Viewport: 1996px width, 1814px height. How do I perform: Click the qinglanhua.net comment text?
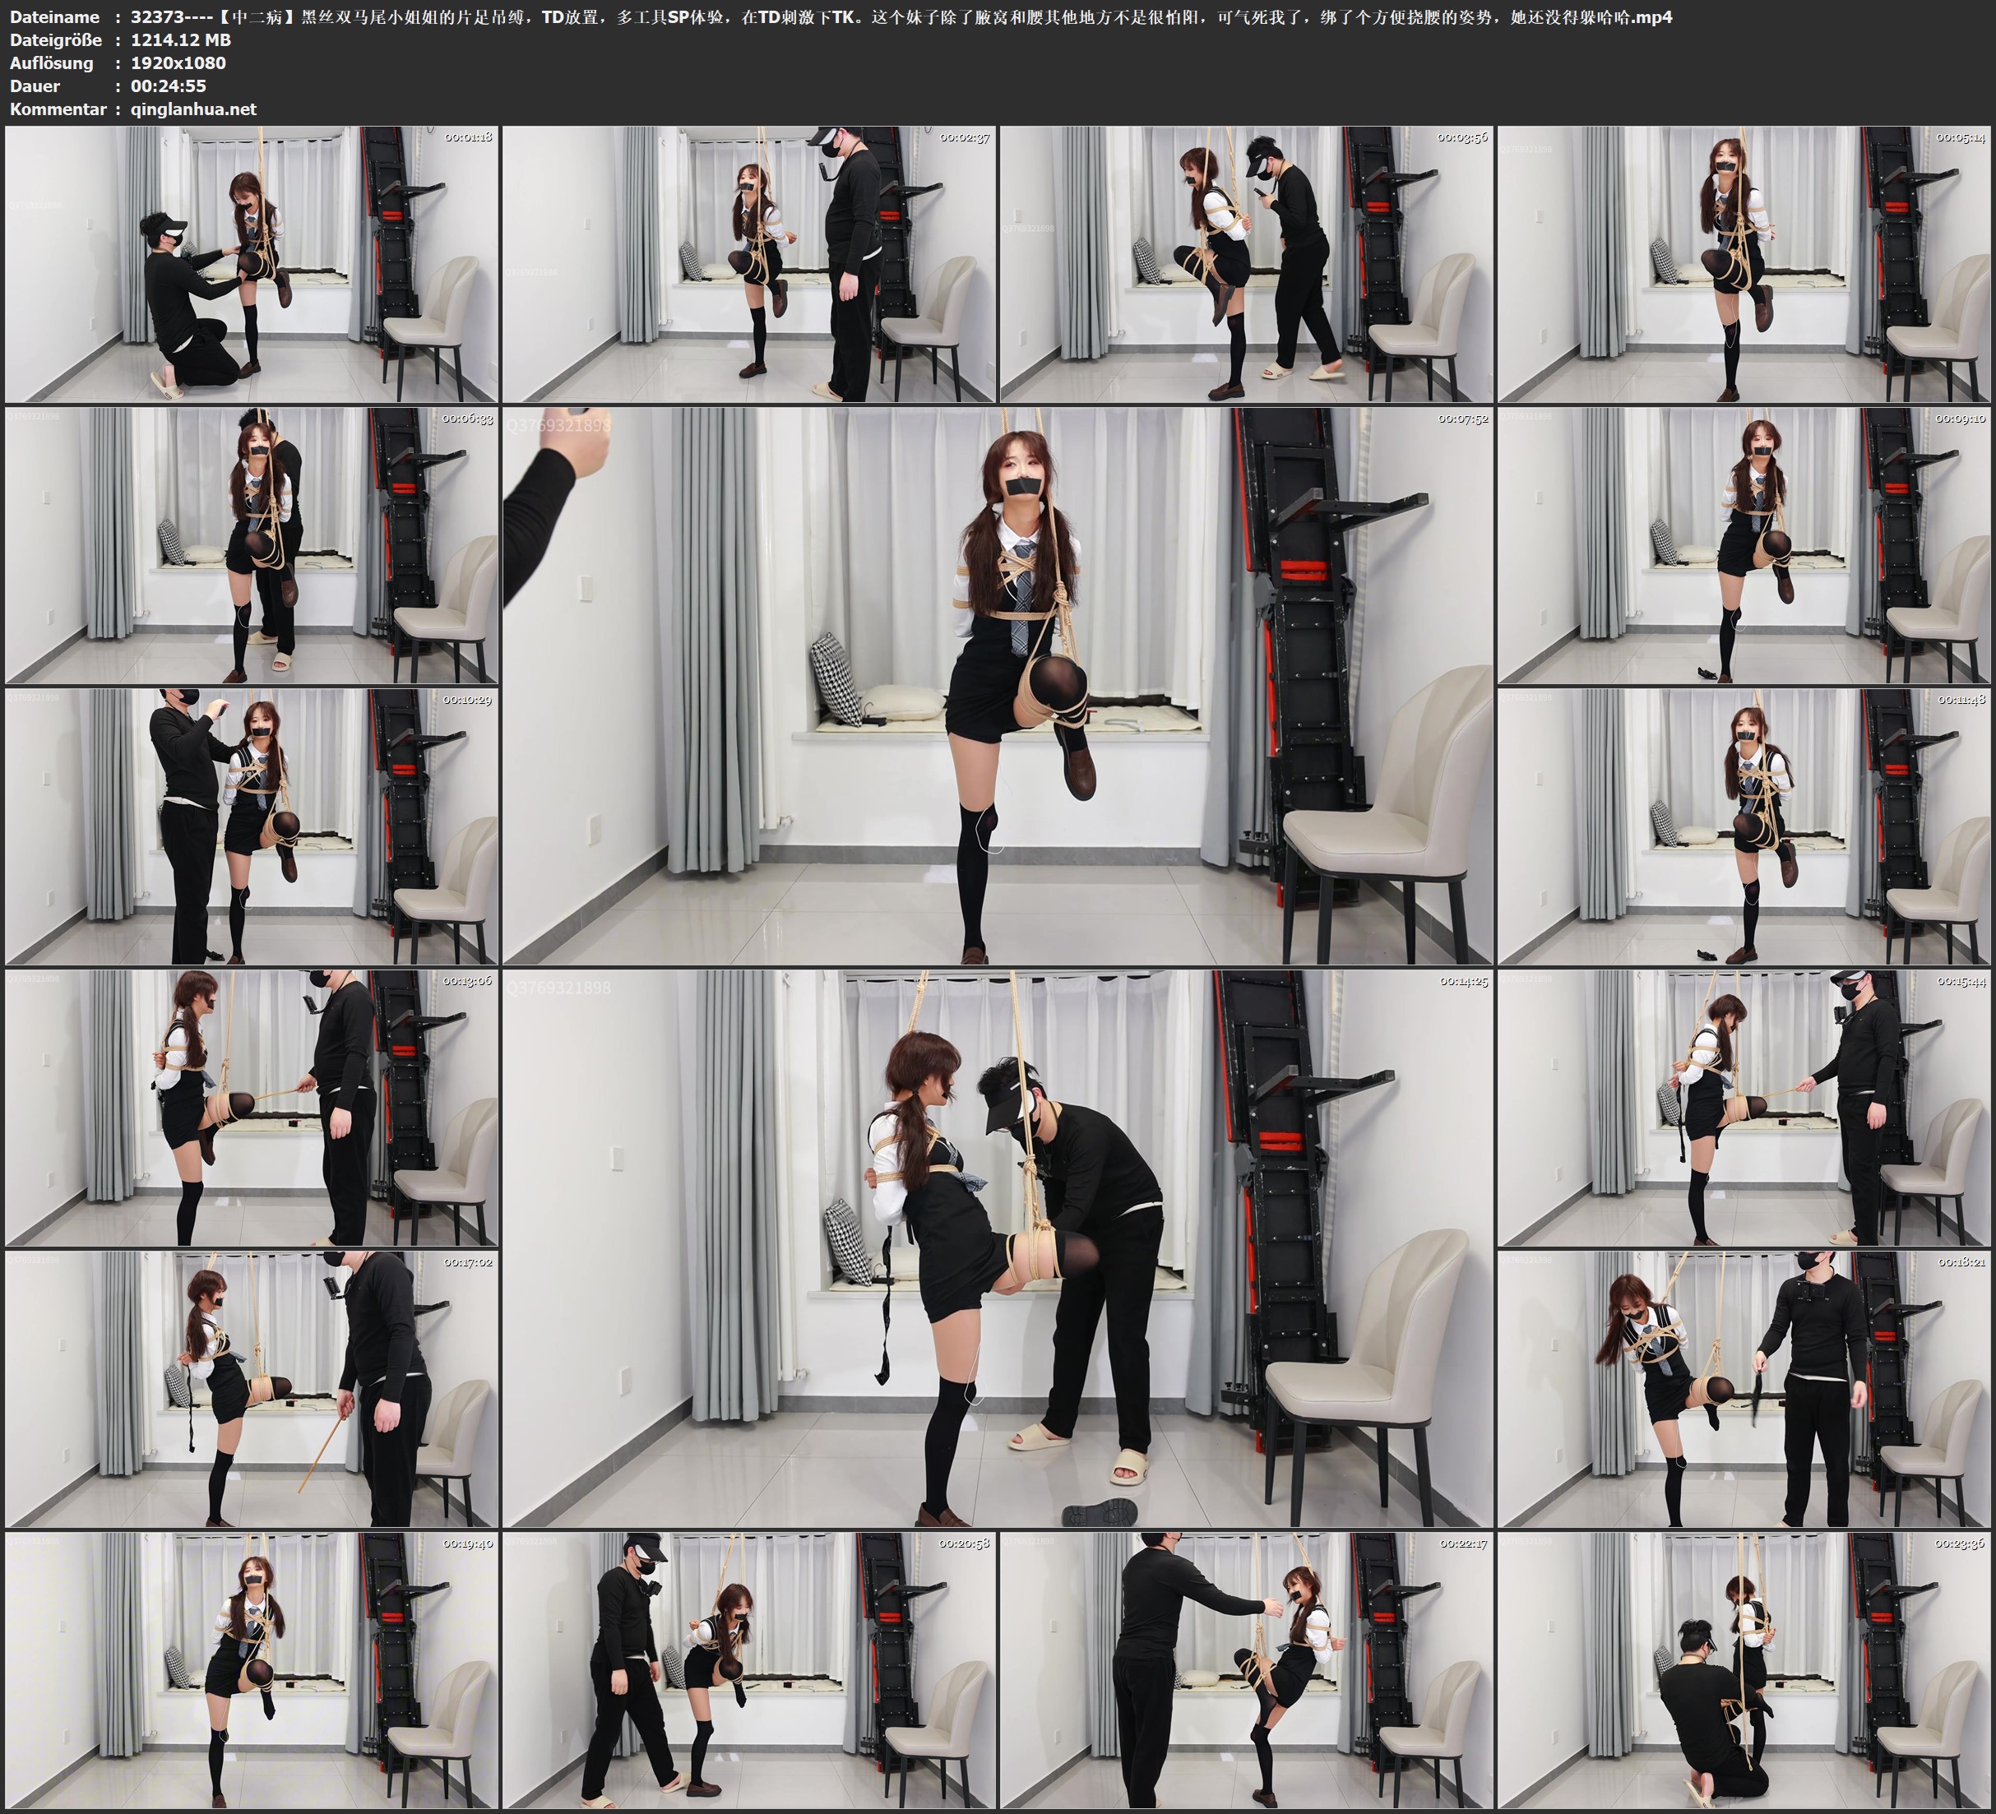pos(193,109)
